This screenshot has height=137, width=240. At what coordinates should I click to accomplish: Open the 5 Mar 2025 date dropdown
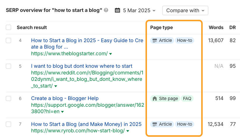pos(139,10)
